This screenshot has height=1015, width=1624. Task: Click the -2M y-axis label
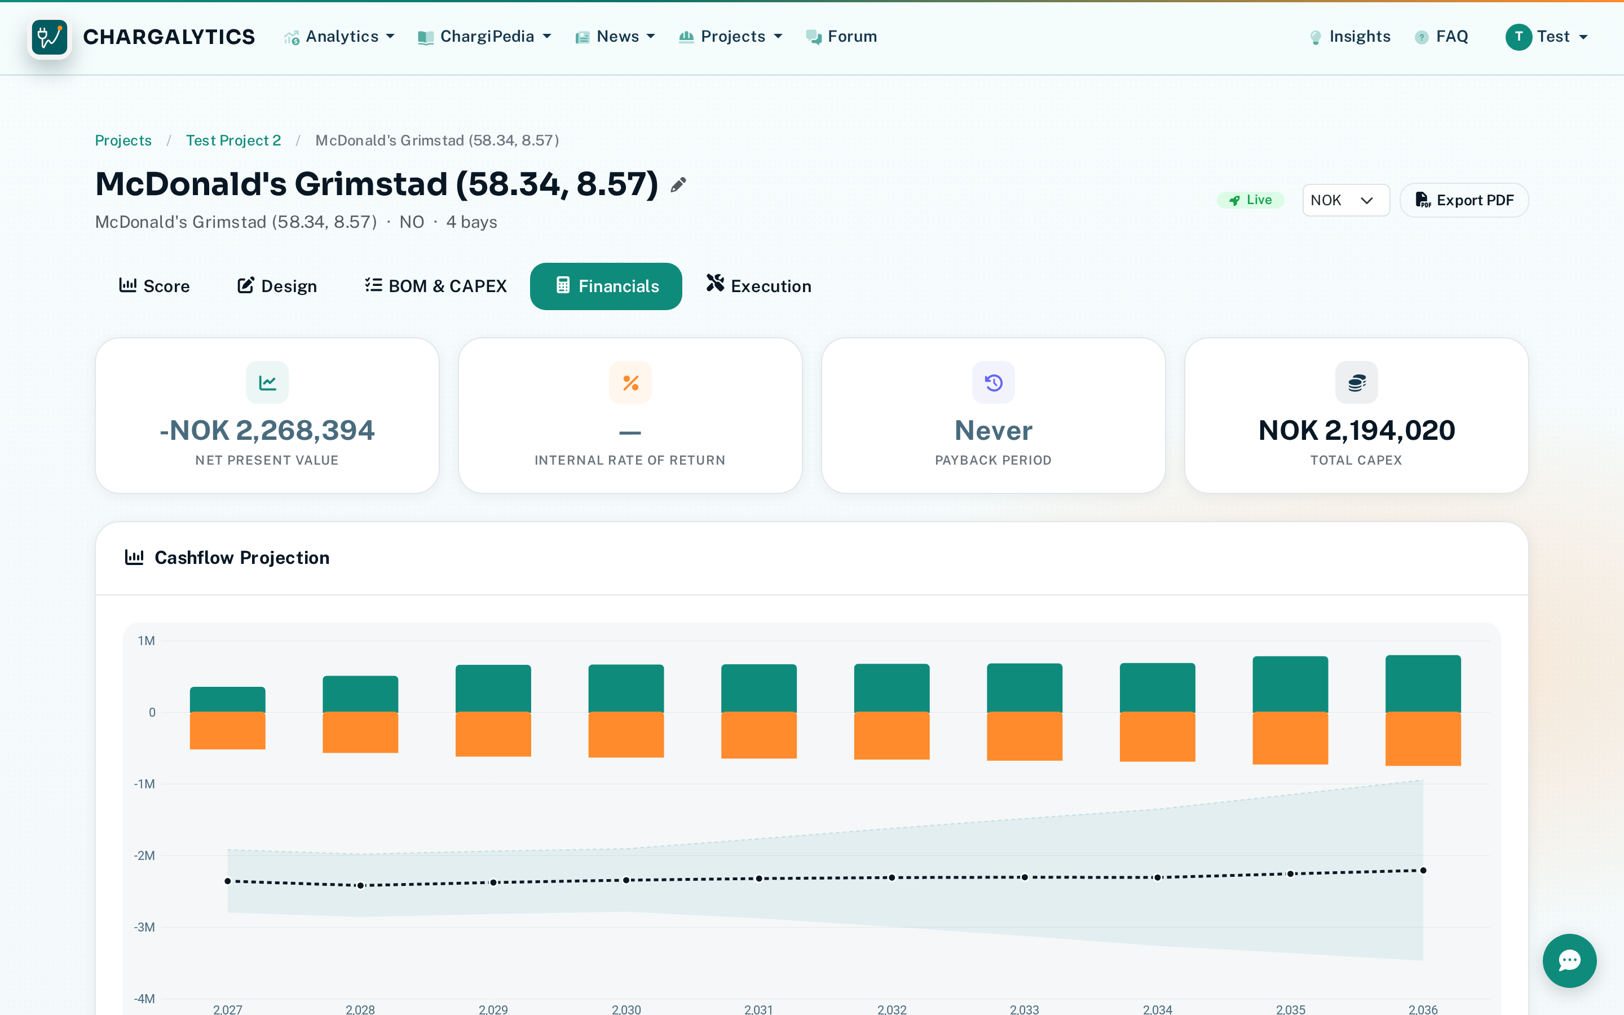[144, 855]
